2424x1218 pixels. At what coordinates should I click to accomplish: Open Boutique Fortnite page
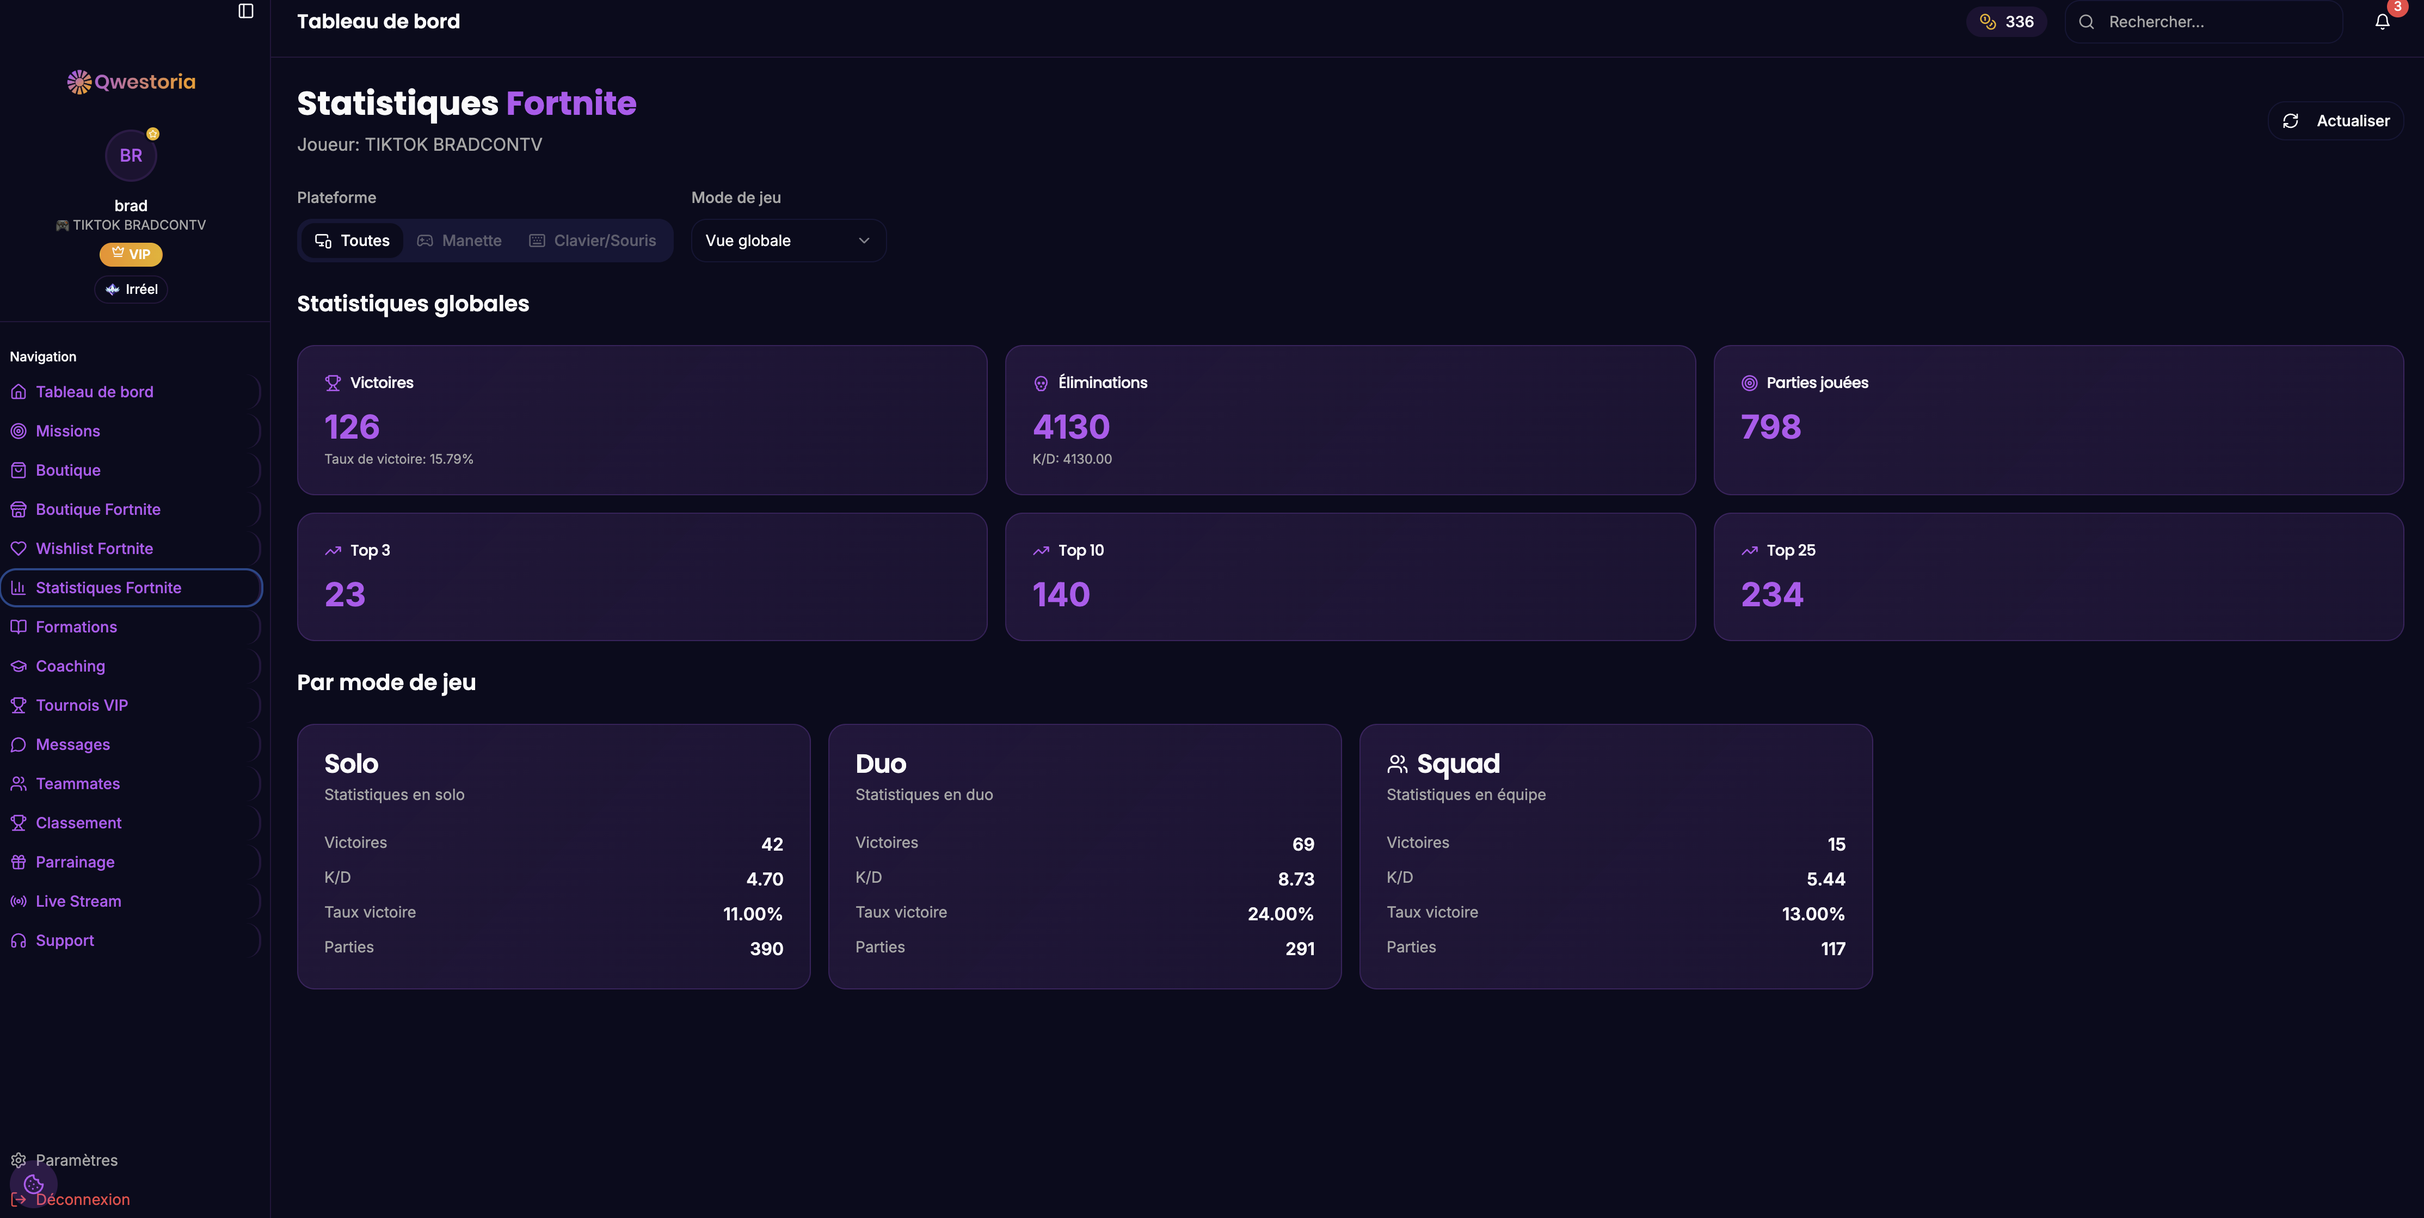(131, 509)
